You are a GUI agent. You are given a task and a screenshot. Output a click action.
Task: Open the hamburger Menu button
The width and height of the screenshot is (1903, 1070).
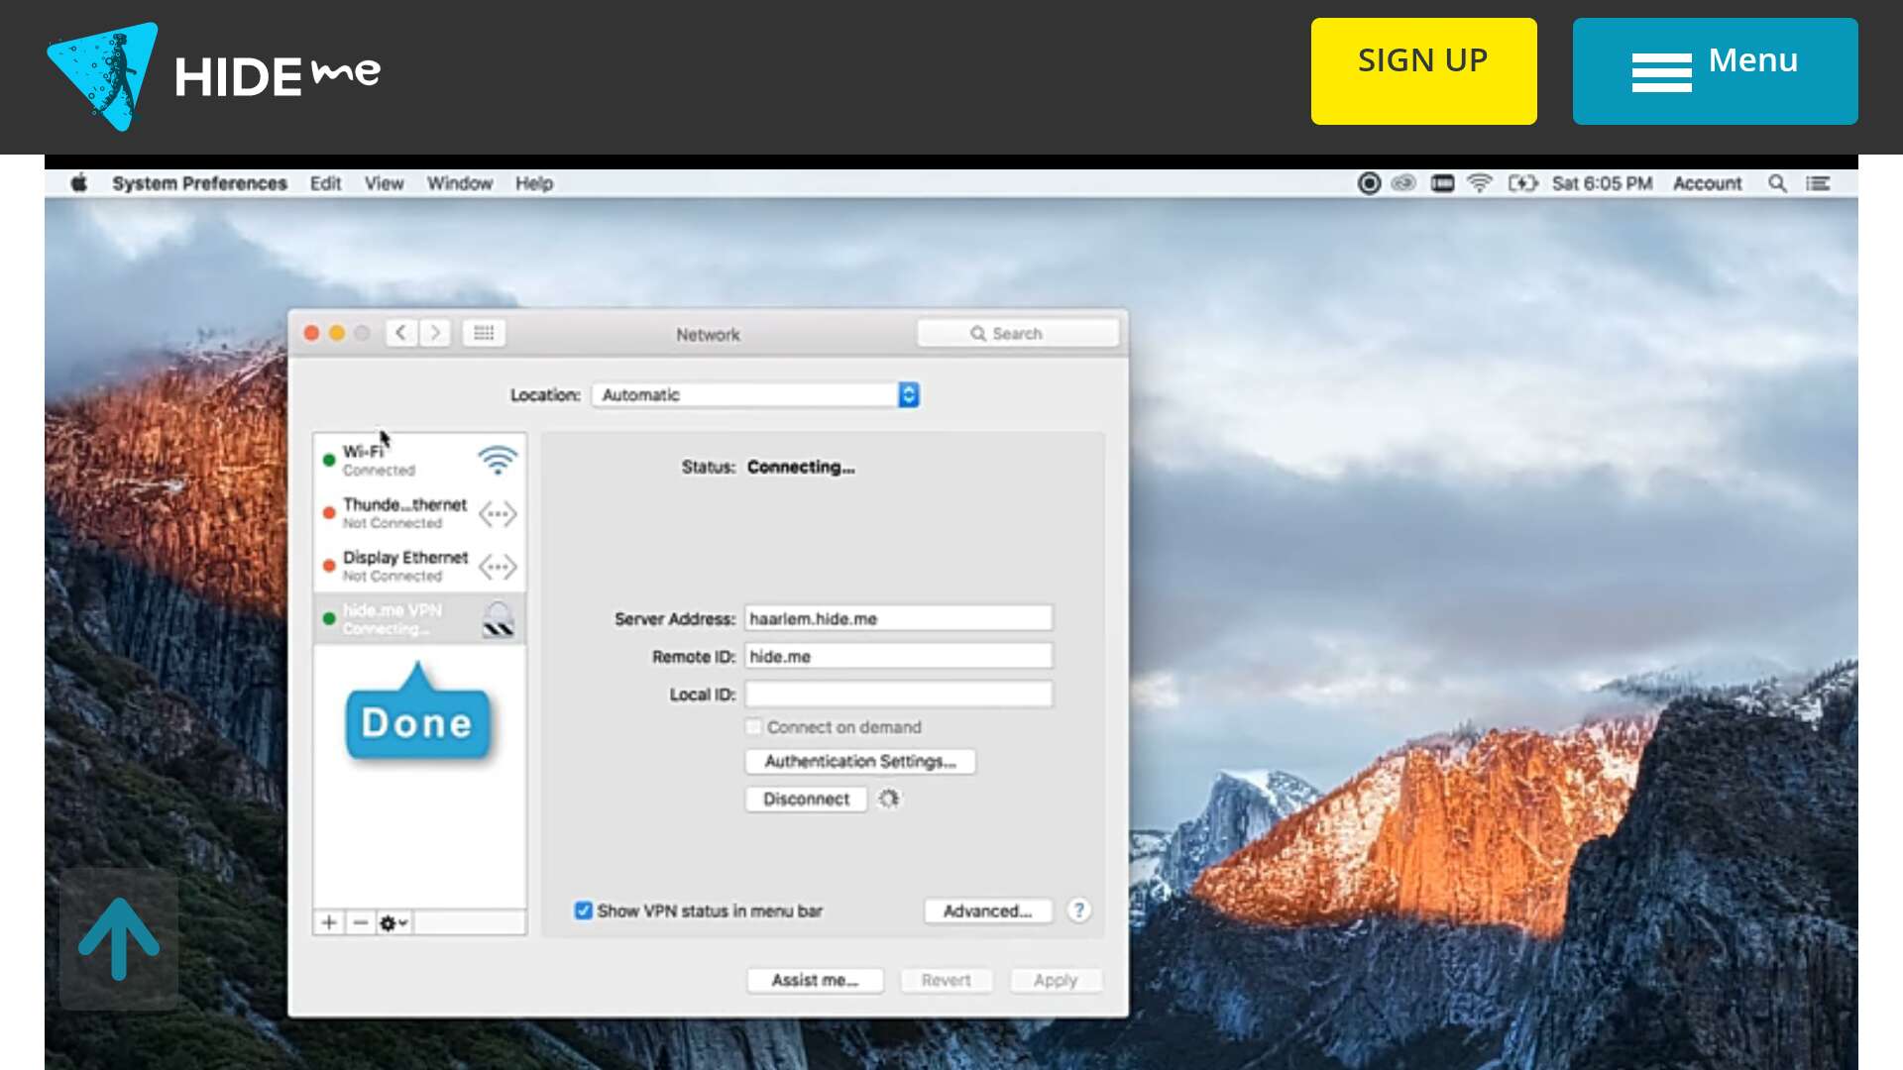[x=1715, y=71]
